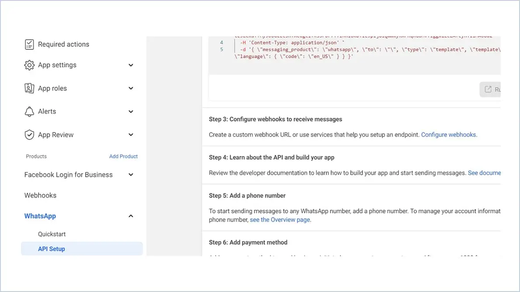This screenshot has height=292, width=520.
Task: Click Step 6 Add payment method heading
Action: [248, 242]
